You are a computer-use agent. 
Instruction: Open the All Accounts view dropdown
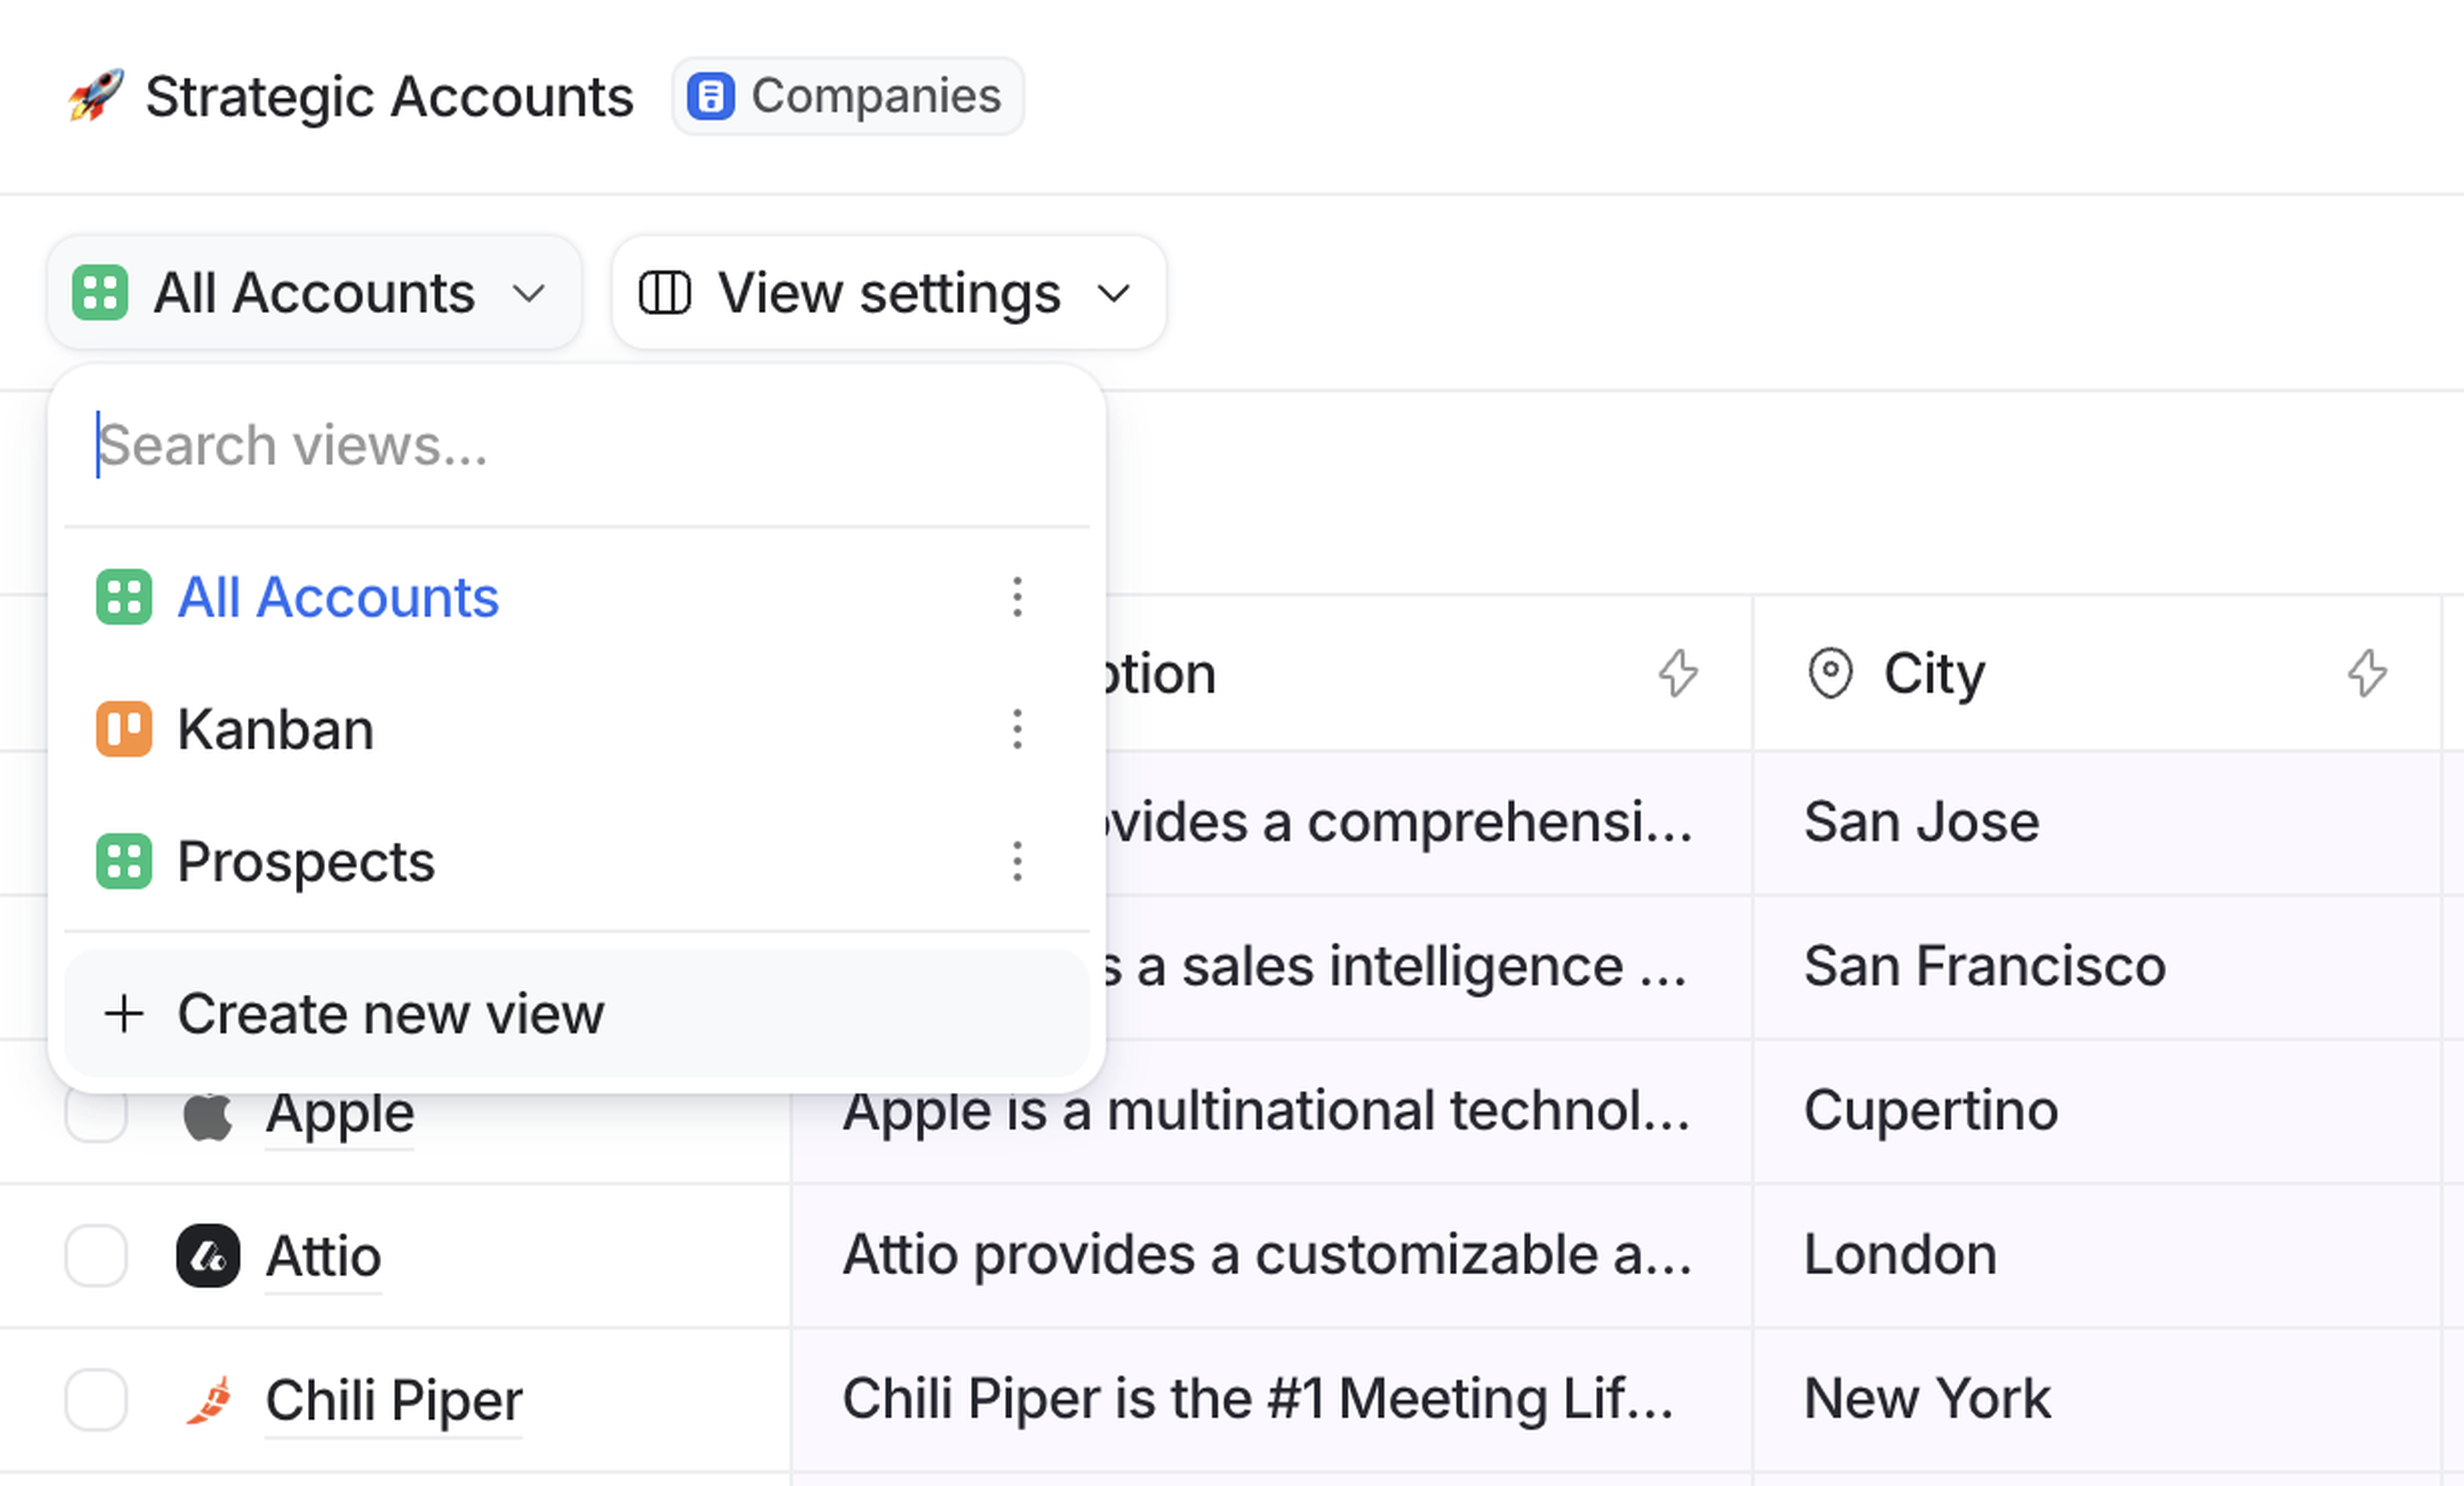pyautogui.click(x=313, y=293)
